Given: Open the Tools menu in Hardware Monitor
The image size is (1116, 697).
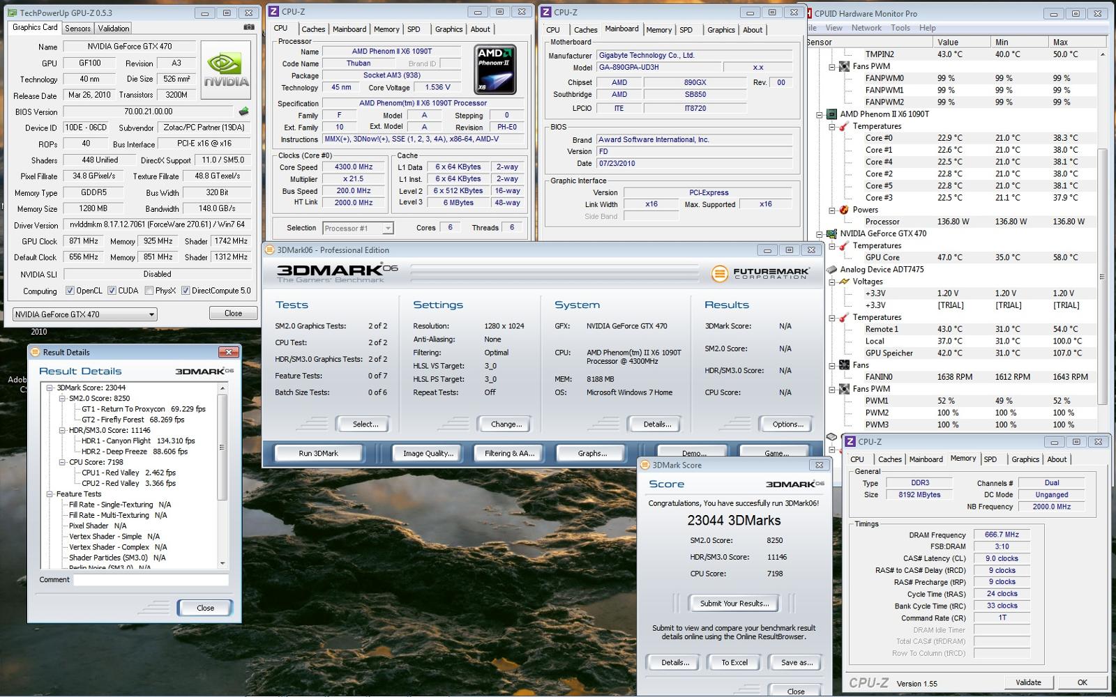Looking at the screenshot, I should click(900, 28).
